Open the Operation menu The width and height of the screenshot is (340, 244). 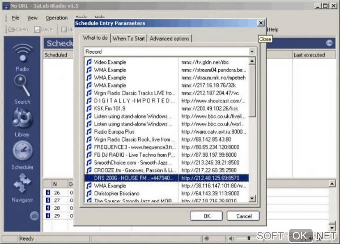56,18
